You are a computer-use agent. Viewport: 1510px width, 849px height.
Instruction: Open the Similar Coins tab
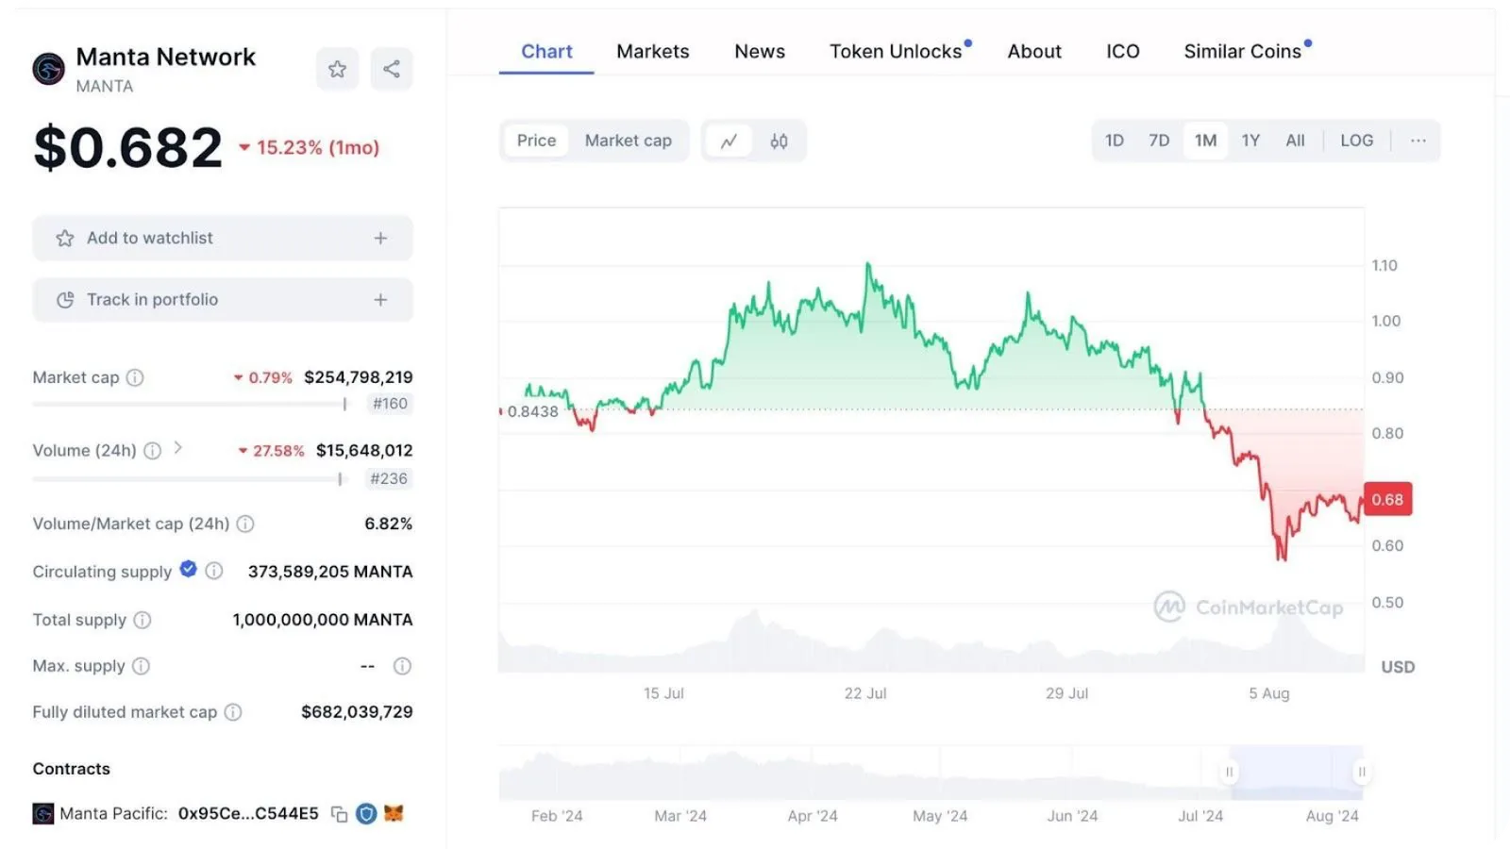point(1244,52)
